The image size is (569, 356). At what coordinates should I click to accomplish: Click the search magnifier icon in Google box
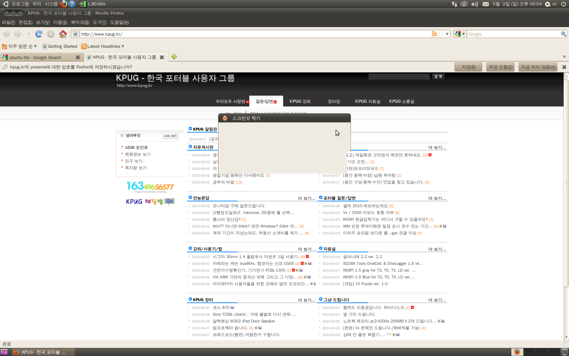tap(564, 34)
